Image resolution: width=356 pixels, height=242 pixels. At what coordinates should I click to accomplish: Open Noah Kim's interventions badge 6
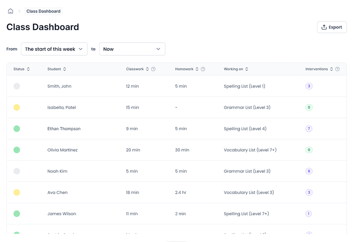[309, 171]
